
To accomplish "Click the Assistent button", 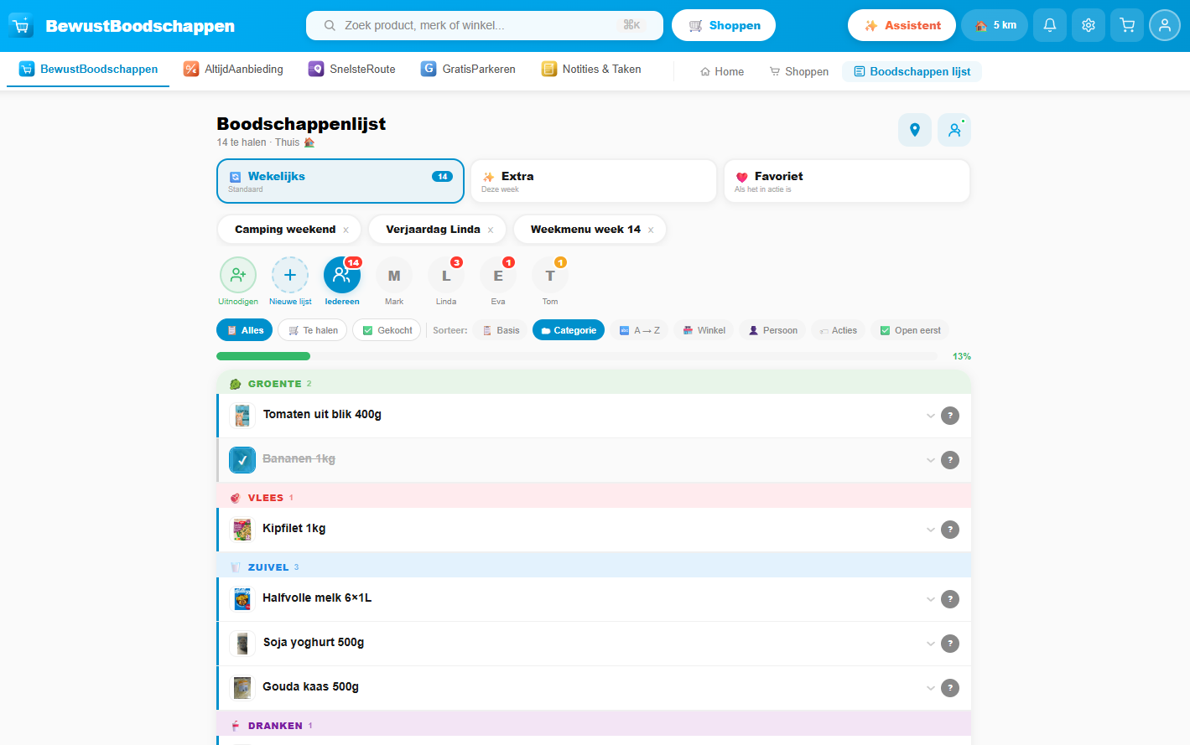I will 902,25.
